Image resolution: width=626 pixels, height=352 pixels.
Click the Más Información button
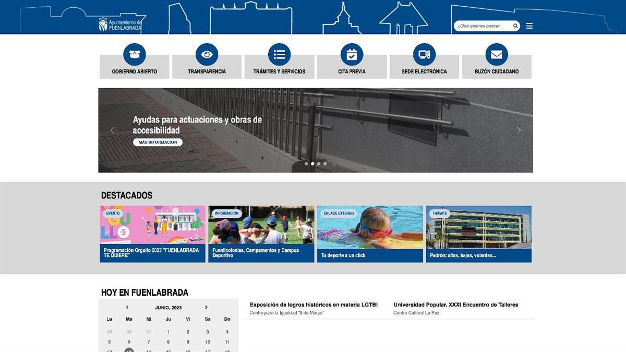tap(158, 142)
